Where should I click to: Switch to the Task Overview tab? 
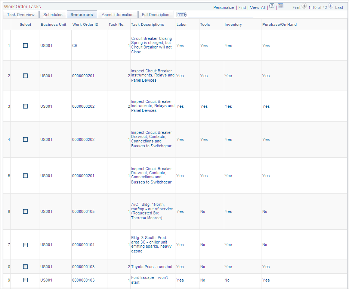[21, 14]
